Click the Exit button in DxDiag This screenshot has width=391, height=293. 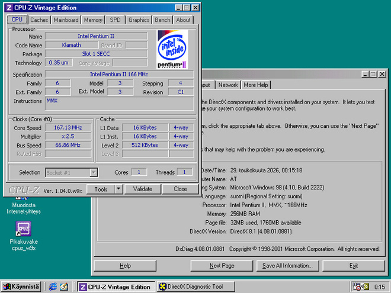tap(354, 266)
